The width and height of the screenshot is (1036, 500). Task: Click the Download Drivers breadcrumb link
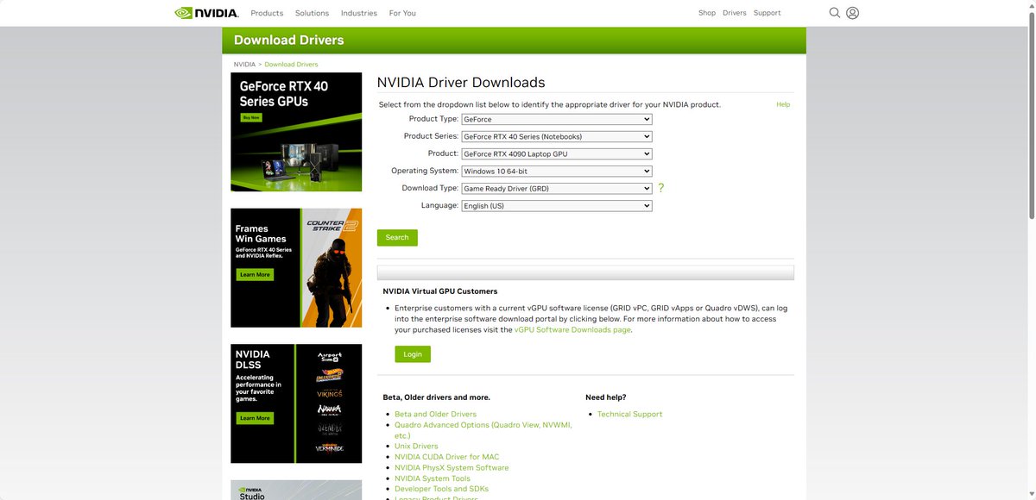pos(291,64)
